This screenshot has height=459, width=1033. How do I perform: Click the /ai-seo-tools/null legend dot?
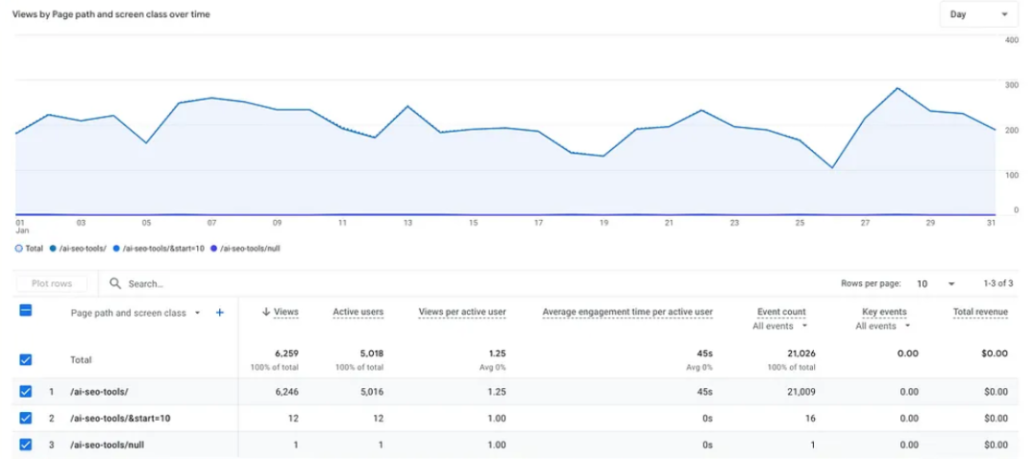tap(213, 249)
